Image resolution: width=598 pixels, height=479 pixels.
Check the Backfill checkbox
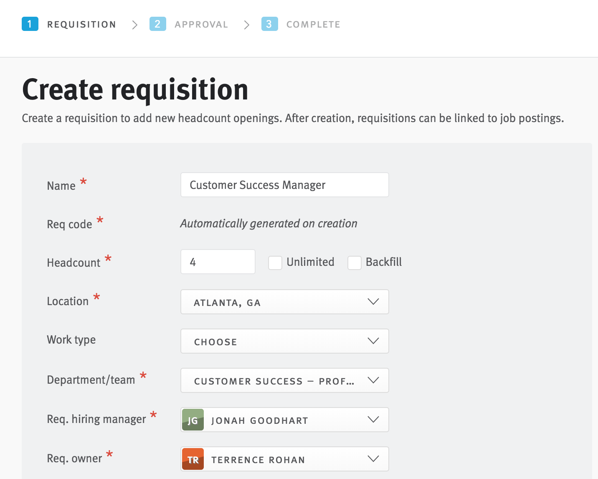355,263
